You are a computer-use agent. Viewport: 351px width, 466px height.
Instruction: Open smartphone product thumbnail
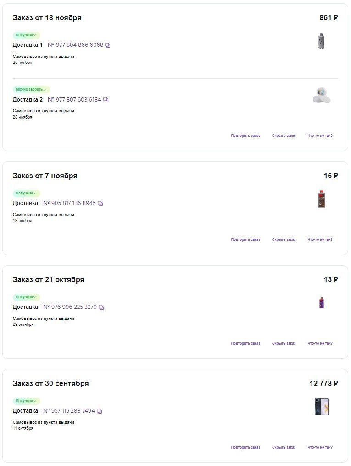point(322,407)
